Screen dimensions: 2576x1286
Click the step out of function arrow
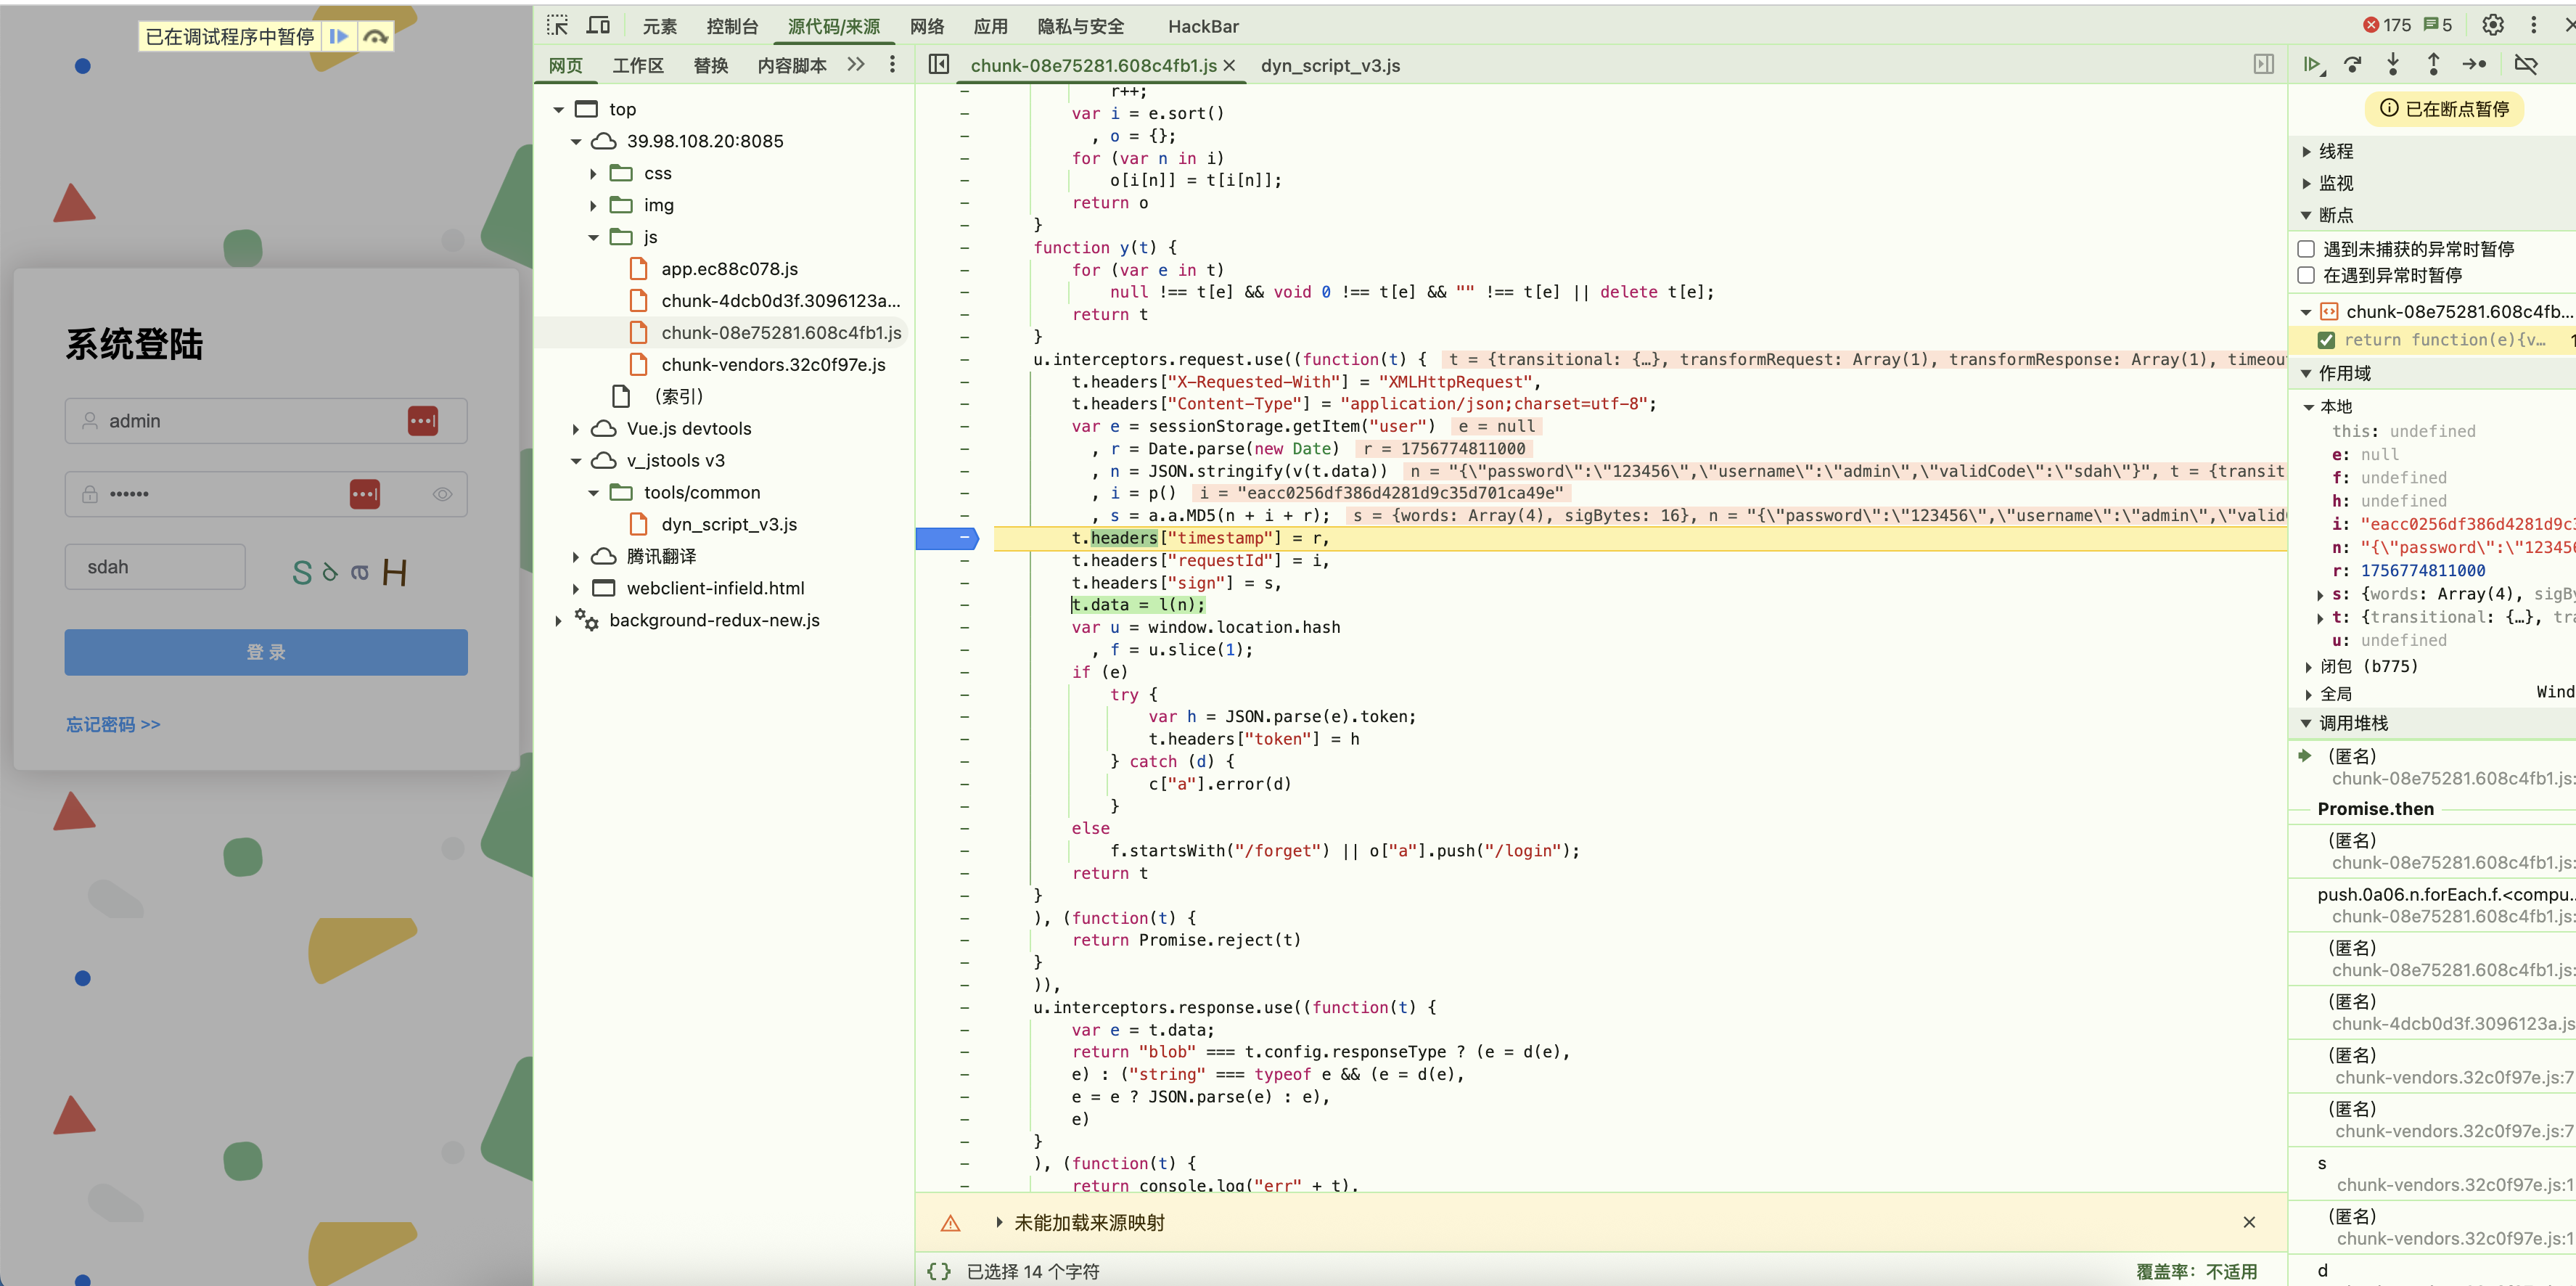click(x=2433, y=65)
